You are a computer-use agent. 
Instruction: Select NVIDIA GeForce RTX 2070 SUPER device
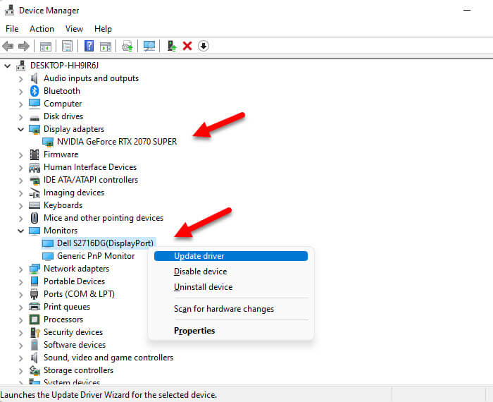coord(117,142)
